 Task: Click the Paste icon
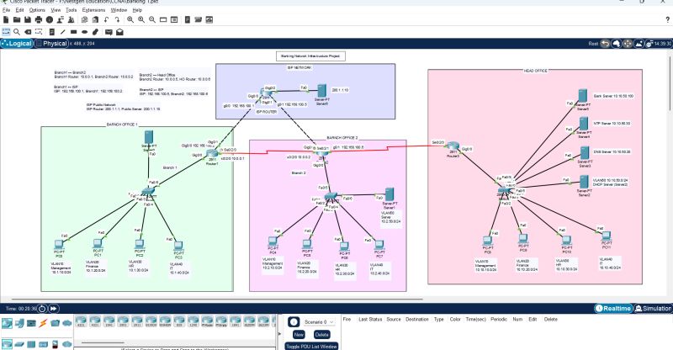coord(95,19)
